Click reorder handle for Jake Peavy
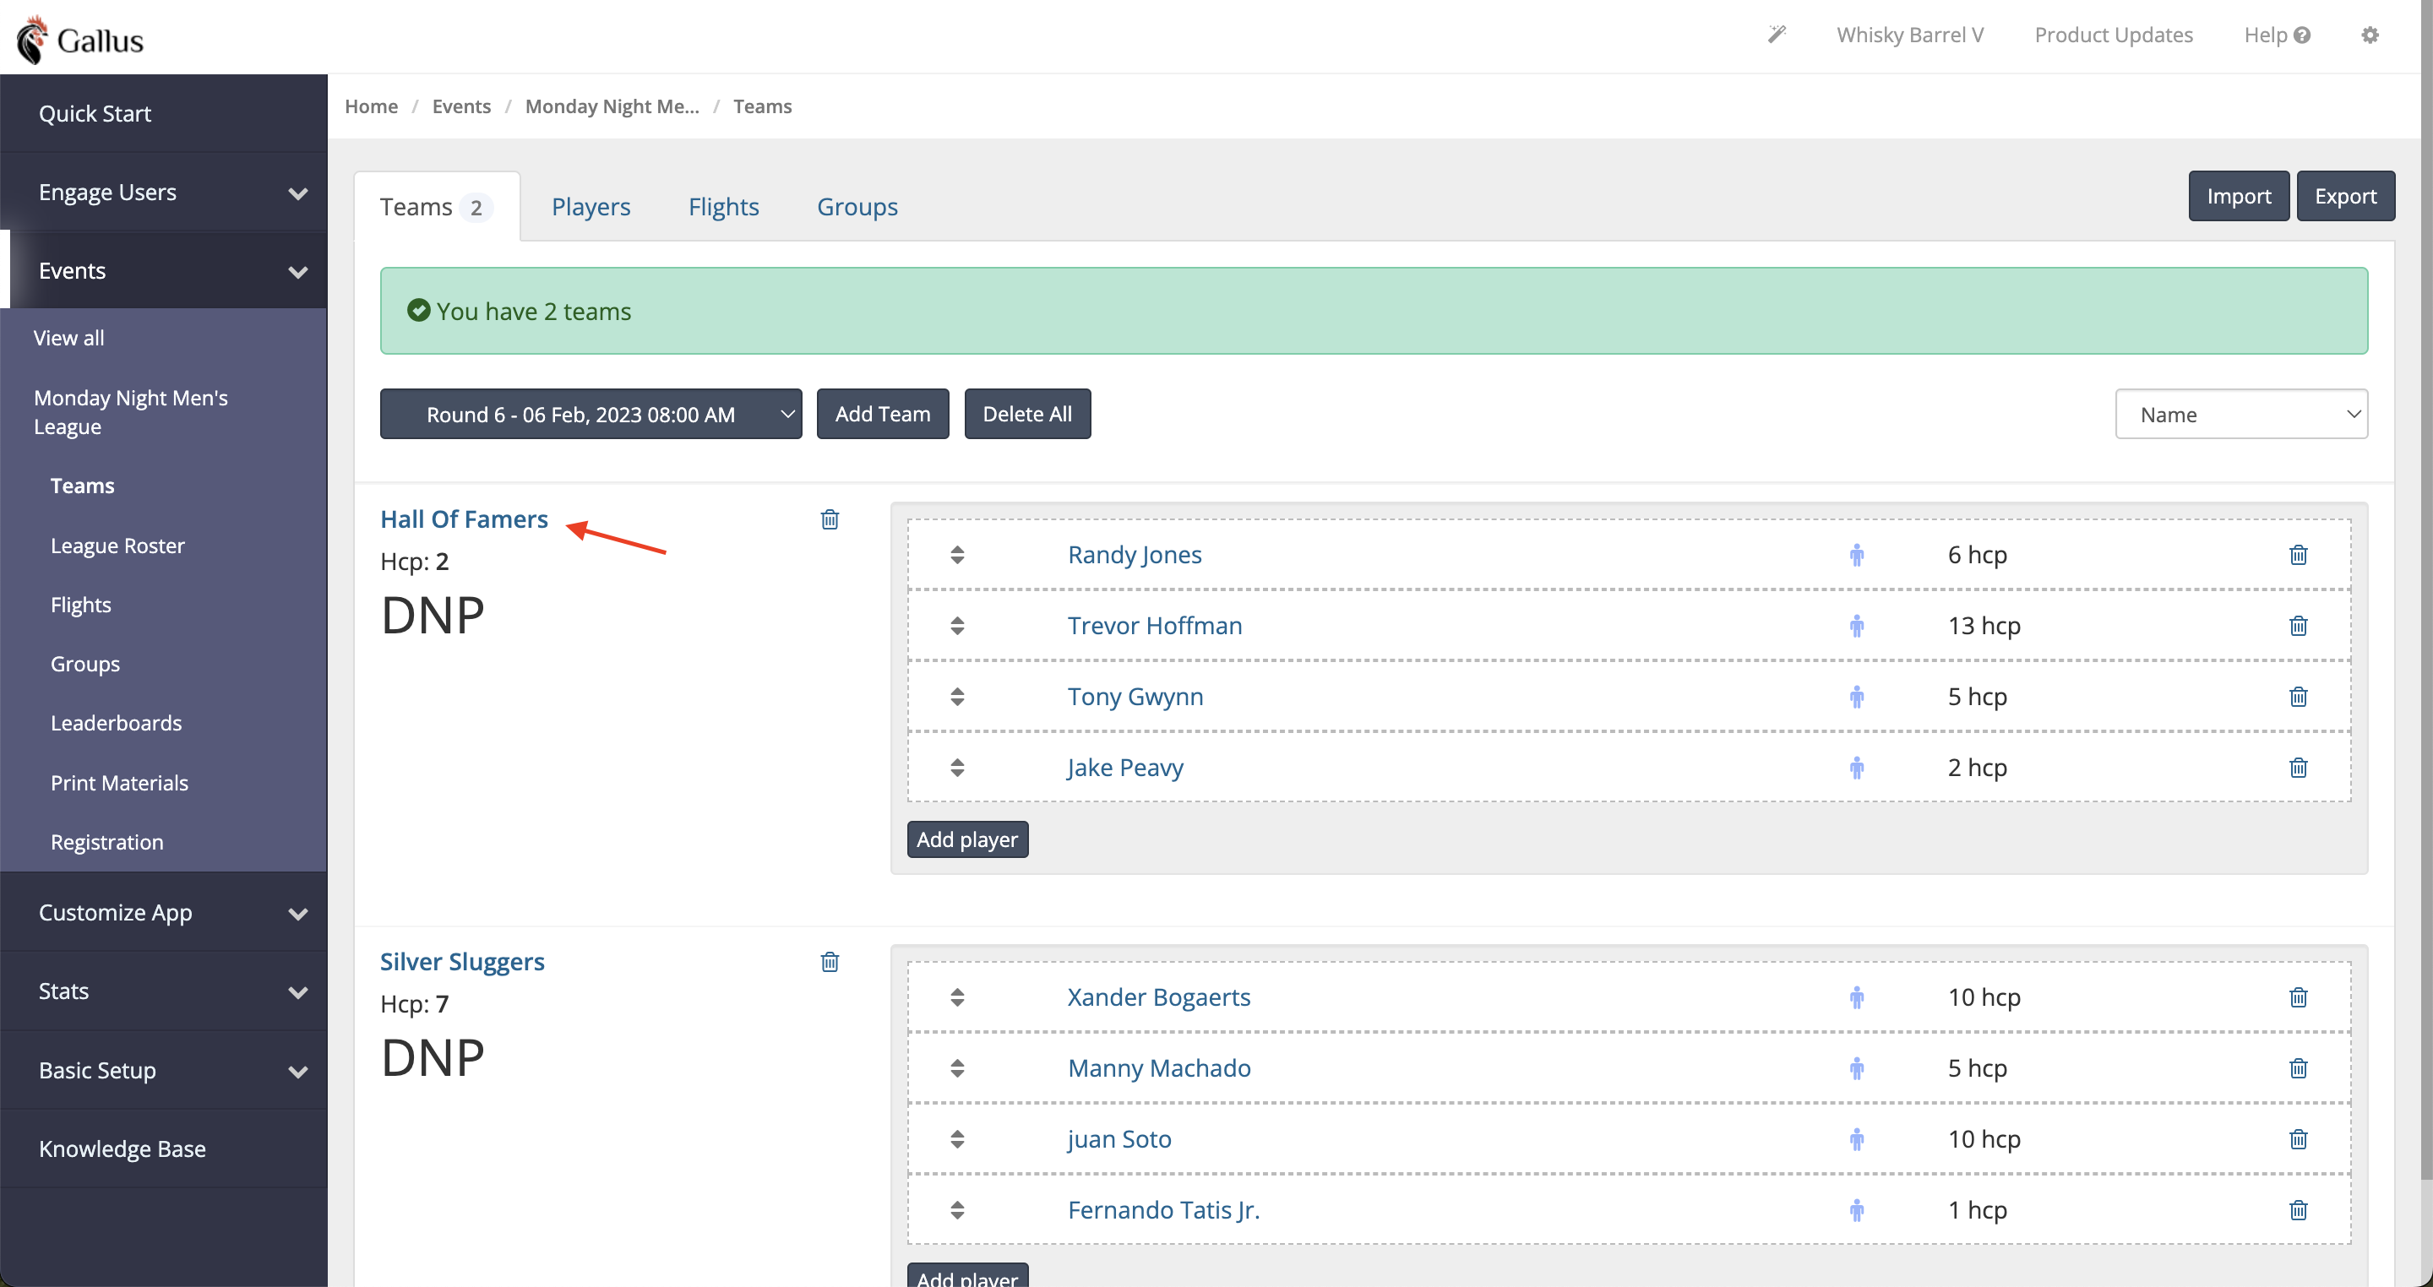The height and width of the screenshot is (1287, 2433). click(957, 767)
